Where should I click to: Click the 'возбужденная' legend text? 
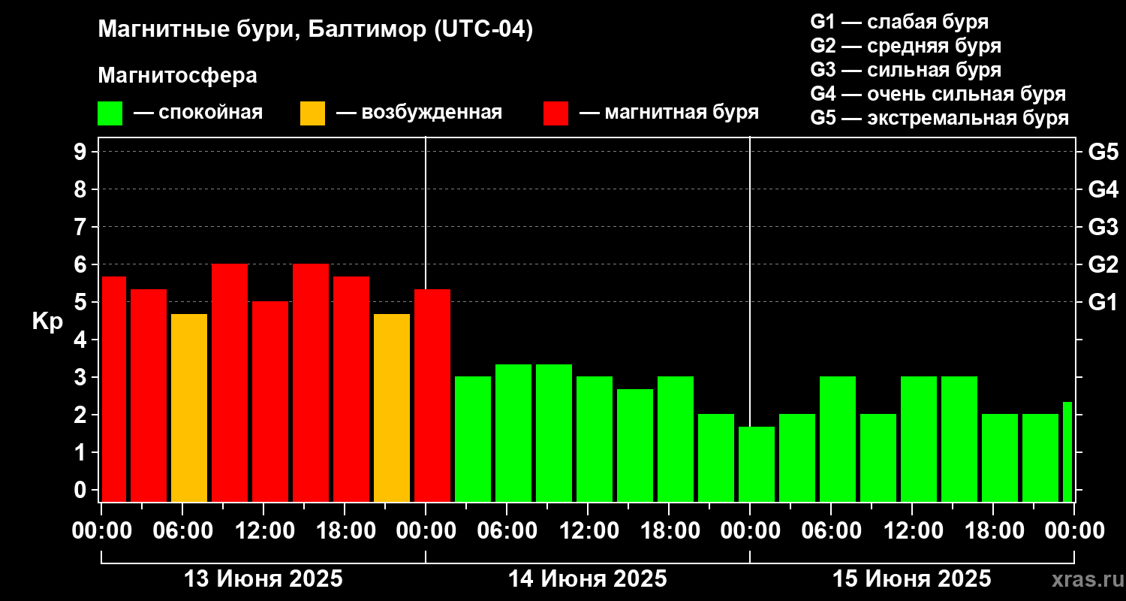[432, 113]
